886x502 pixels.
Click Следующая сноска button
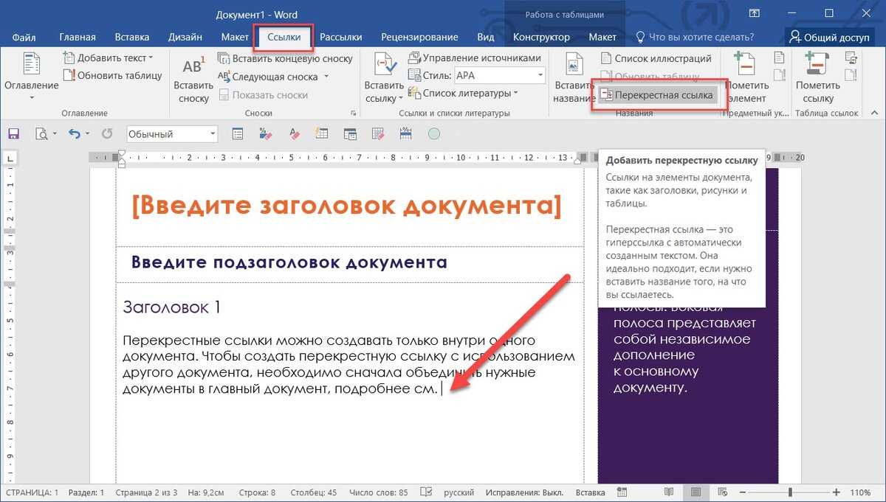click(x=269, y=77)
